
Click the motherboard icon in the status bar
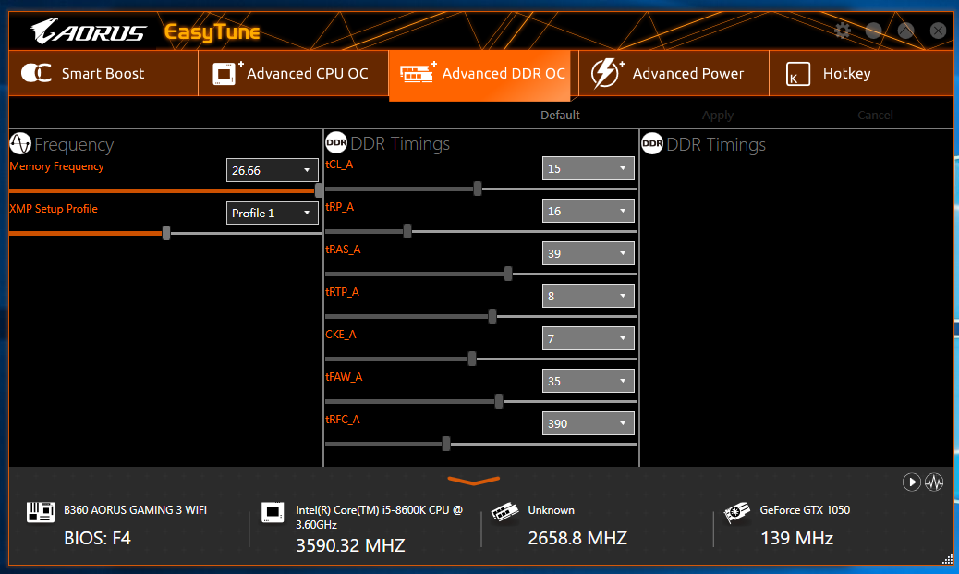coord(41,512)
